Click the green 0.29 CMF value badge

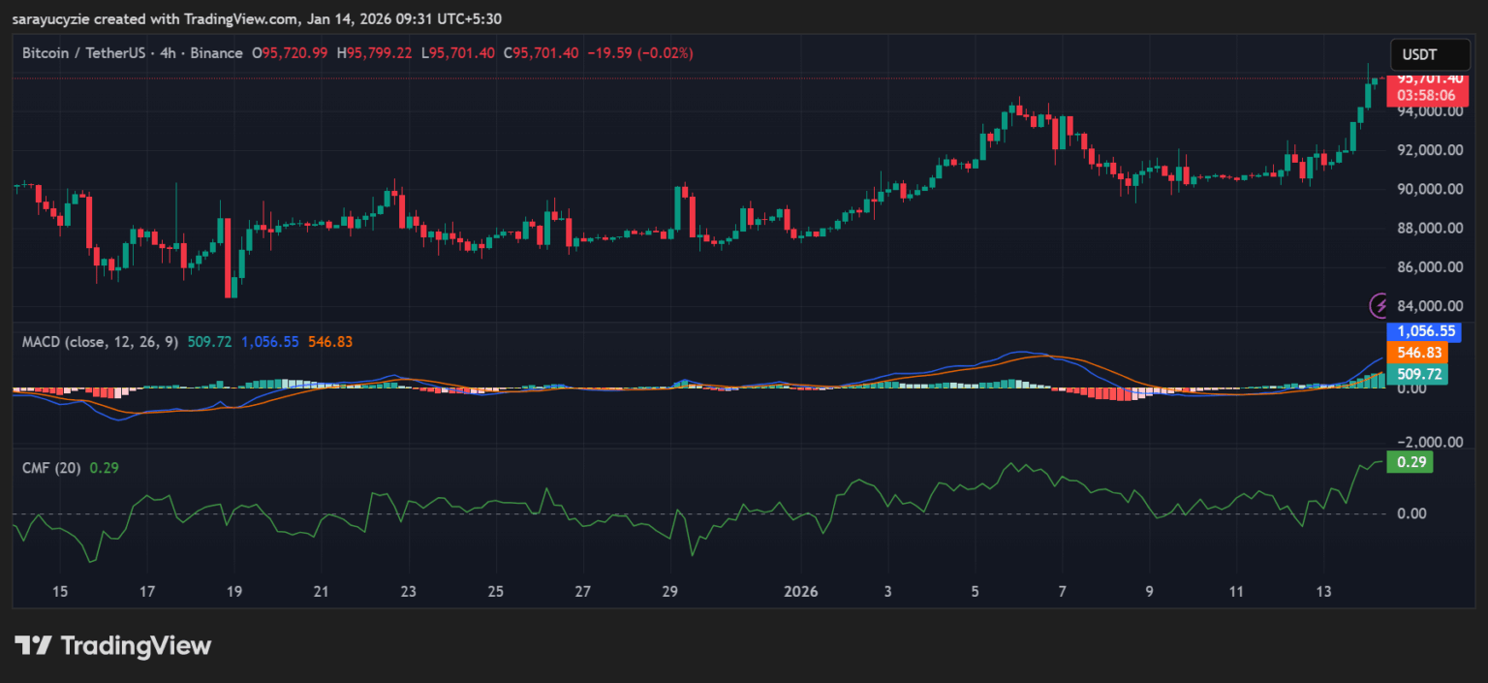tap(1410, 462)
